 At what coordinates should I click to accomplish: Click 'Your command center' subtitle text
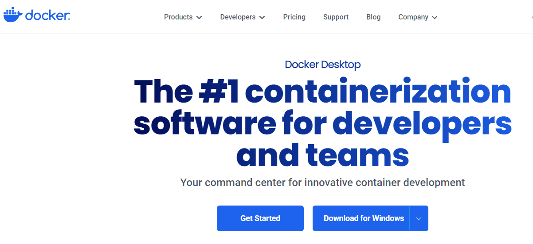pos(322,182)
